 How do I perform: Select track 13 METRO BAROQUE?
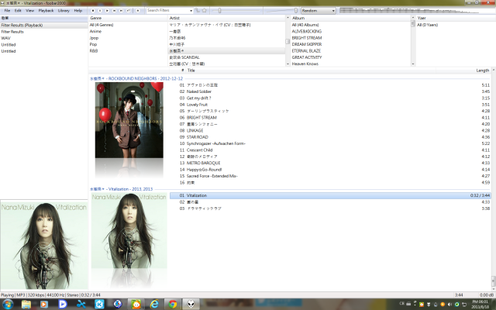pos(330,163)
